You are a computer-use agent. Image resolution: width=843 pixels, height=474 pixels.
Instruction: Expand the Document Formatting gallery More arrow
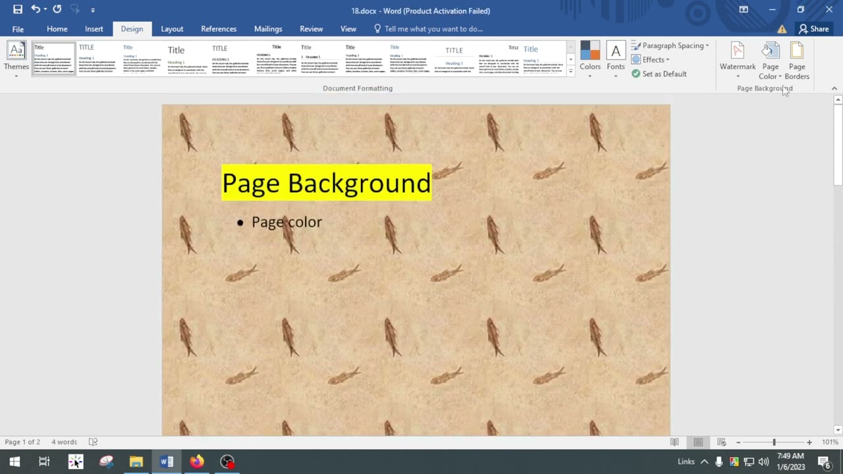570,71
